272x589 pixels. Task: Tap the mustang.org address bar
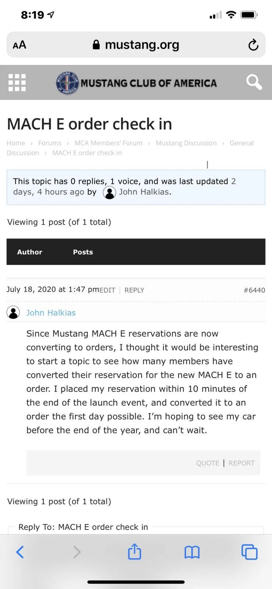tap(136, 45)
